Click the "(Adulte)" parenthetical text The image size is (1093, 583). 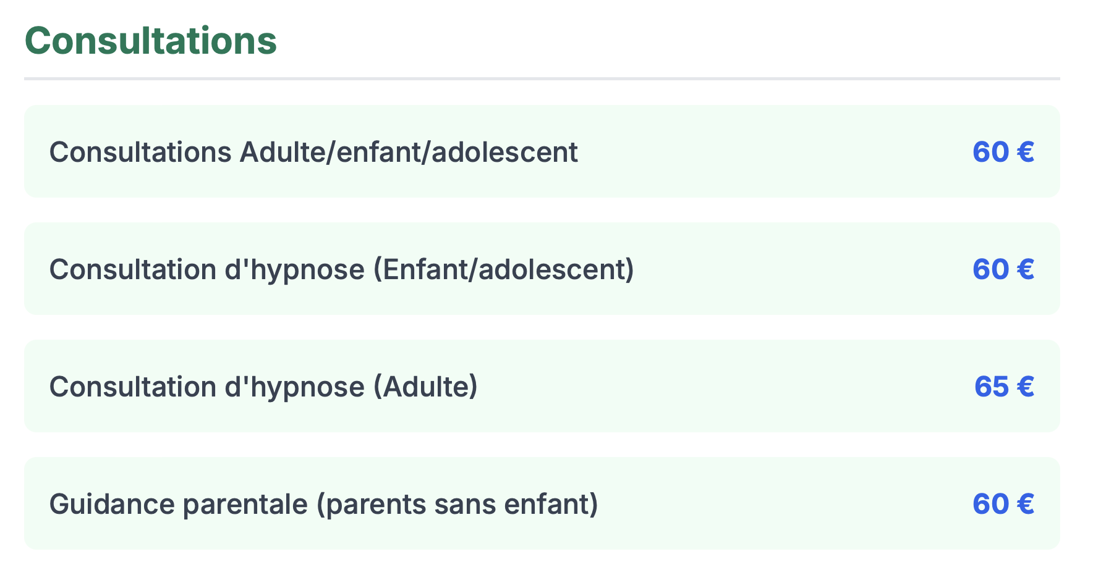pyautogui.click(x=425, y=387)
